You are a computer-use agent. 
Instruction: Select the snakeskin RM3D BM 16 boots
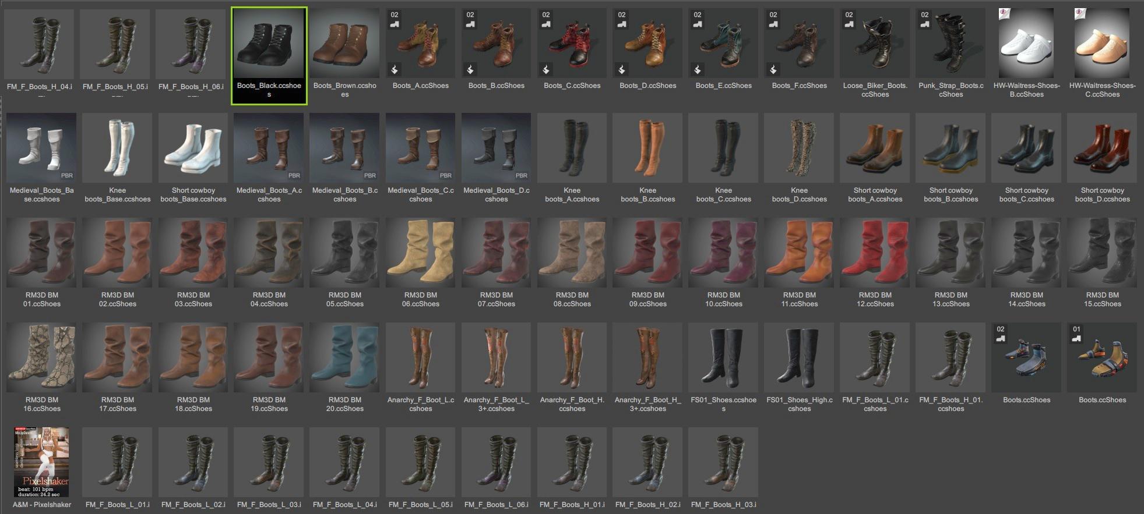coord(41,357)
